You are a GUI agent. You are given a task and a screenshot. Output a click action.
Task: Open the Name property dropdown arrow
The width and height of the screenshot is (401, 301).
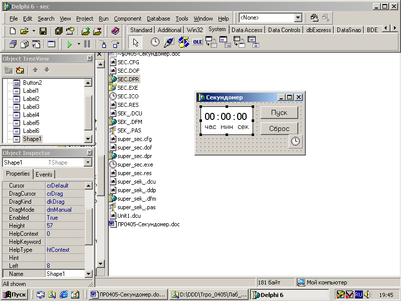click(x=89, y=274)
